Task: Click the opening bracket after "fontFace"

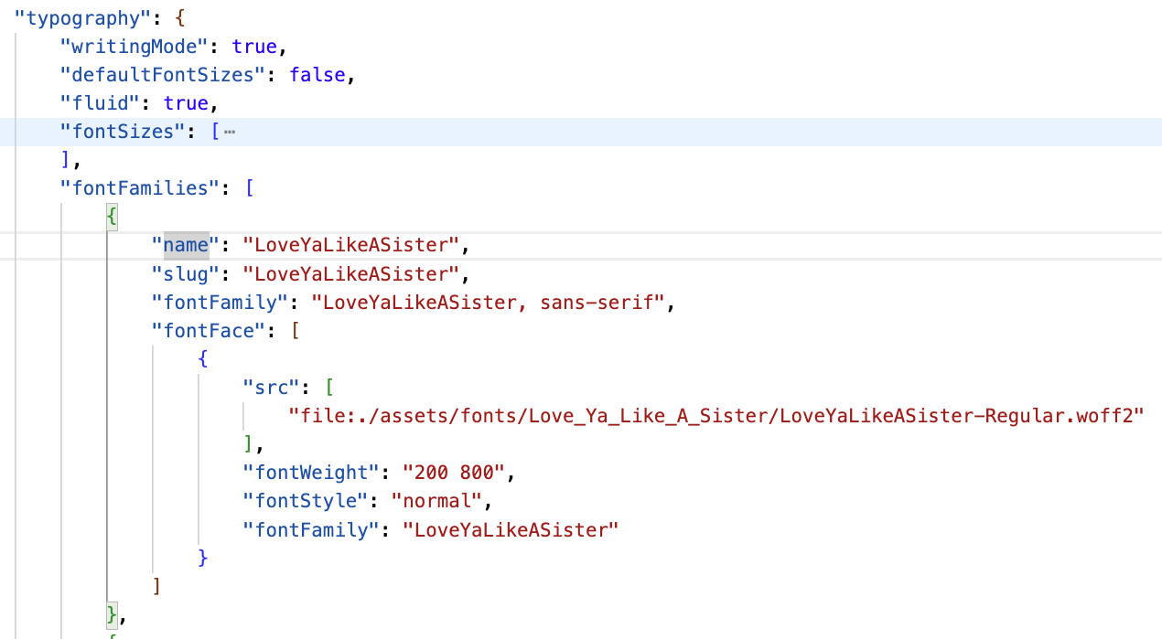Action: (295, 330)
